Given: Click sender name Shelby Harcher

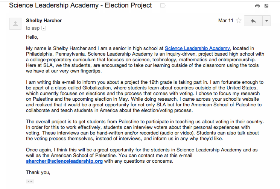Looking at the screenshot, I should pos(44,20).
